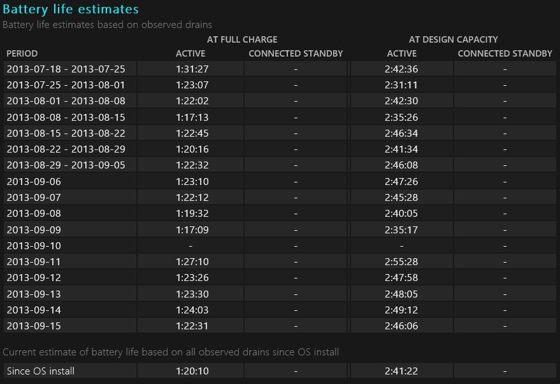Image resolution: width=560 pixels, height=384 pixels.
Task: Select the Since OS install row label
Action: 41,371
